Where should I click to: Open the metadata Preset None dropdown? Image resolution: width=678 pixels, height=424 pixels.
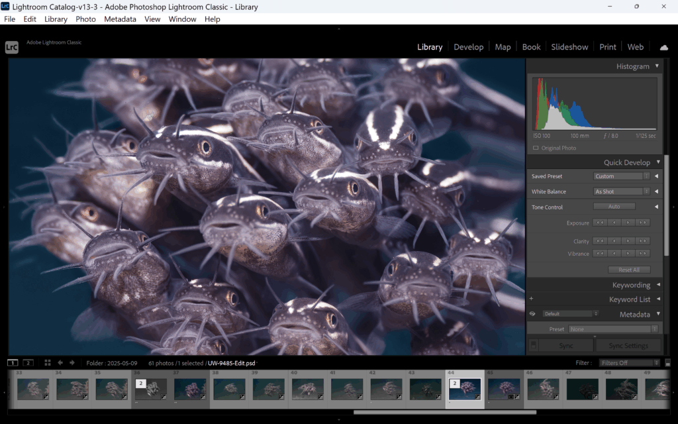click(613, 329)
